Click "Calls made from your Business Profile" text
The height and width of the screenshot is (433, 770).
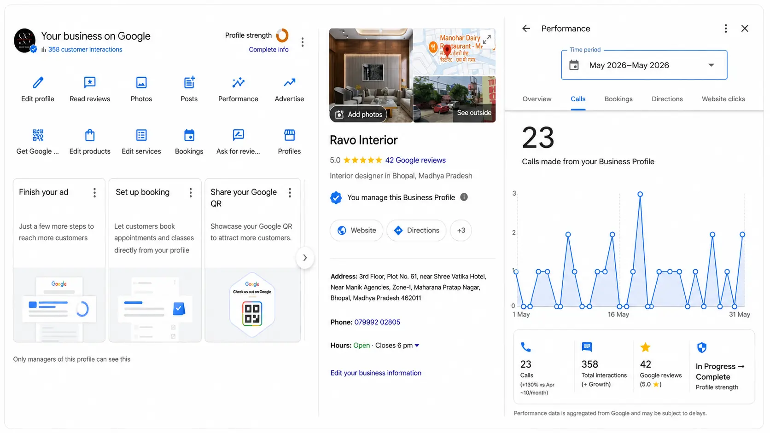click(588, 162)
